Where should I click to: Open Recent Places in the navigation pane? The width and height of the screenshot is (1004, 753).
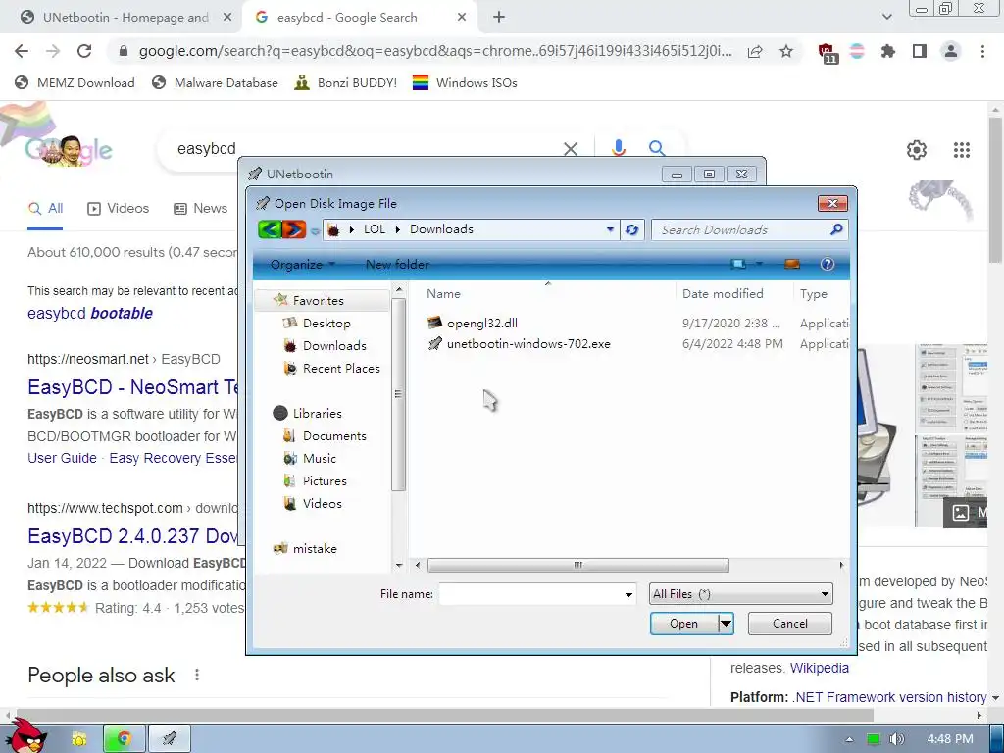click(340, 369)
